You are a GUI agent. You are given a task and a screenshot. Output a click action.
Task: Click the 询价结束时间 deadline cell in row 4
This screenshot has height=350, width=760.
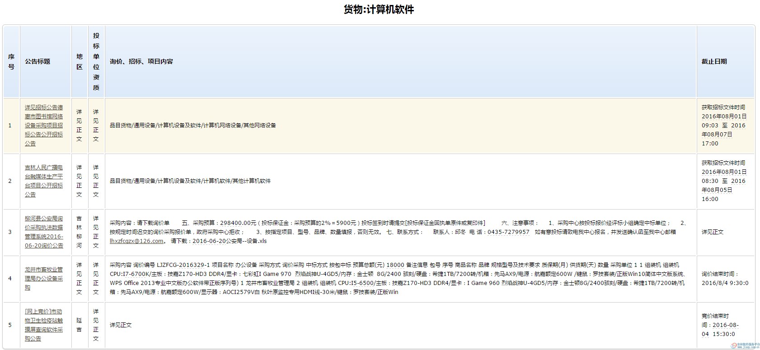(724, 279)
